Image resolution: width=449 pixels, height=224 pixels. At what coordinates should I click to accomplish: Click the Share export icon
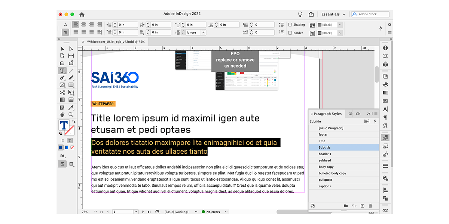(311, 14)
